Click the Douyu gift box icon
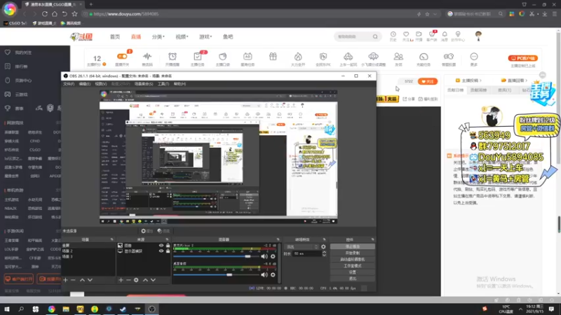This screenshot has width=561, height=315. pyautogui.click(x=273, y=57)
